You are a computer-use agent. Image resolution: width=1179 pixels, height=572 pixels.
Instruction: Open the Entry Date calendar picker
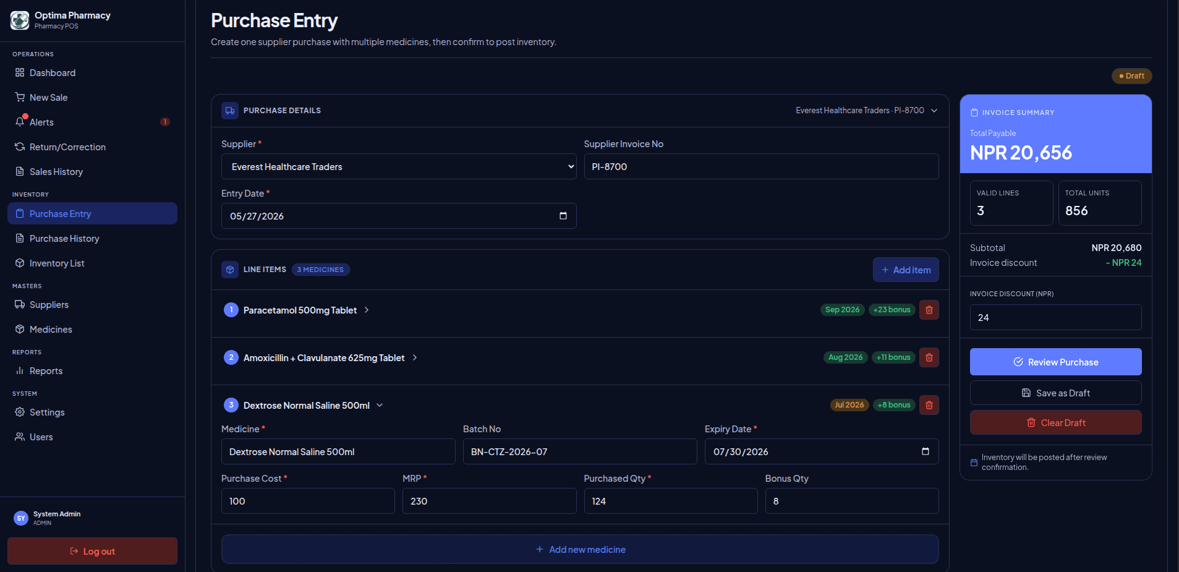[563, 216]
